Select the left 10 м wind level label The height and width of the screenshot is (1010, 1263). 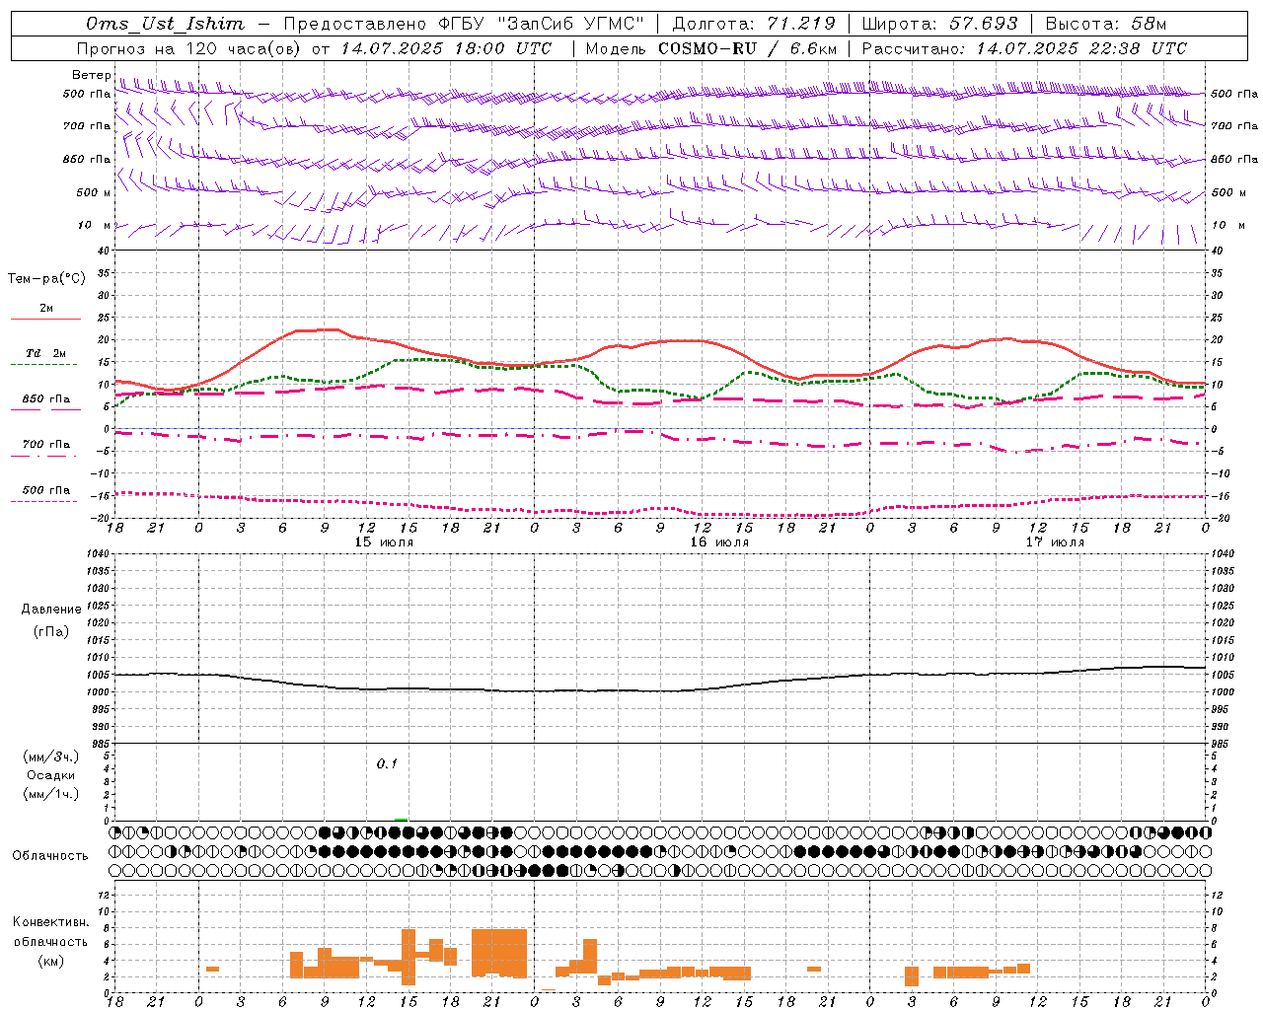(x=95, y=226)
